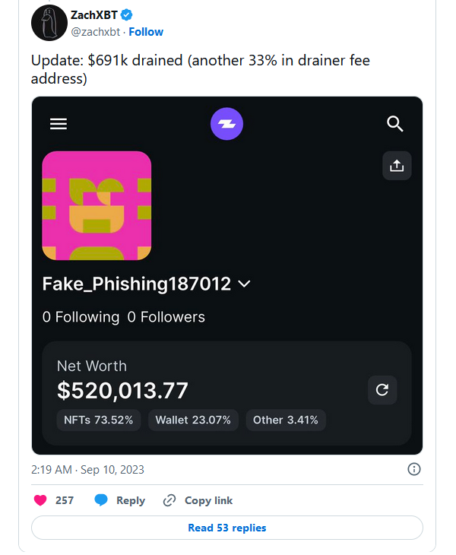The width and height of the screenshot is (456, 555).
Task: Open the search magnifier icon
Action: (x=394, y=124)
